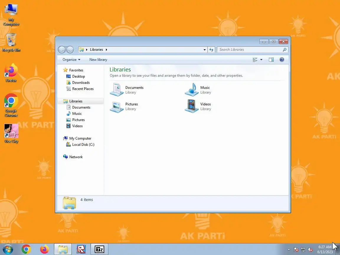Click New library button
Screen dimensions: 340x255
coord(98,60)
